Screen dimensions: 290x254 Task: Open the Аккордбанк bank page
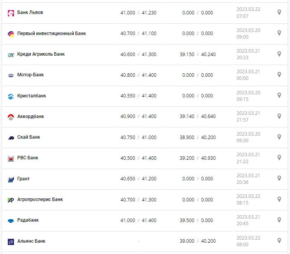coord(31,116)
